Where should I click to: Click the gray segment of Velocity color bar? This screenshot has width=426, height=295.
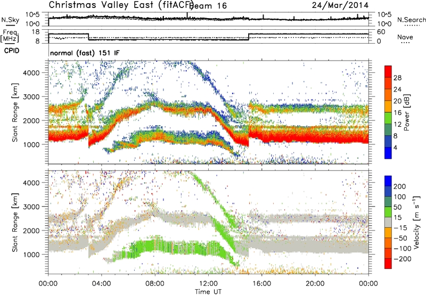pos(388,222)
